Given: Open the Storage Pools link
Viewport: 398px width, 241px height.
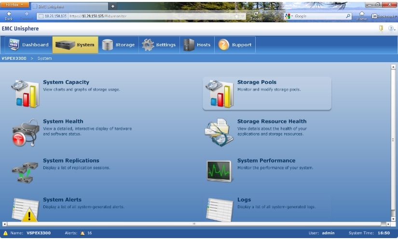Looking at the screenshot, I should click(257, 82).
